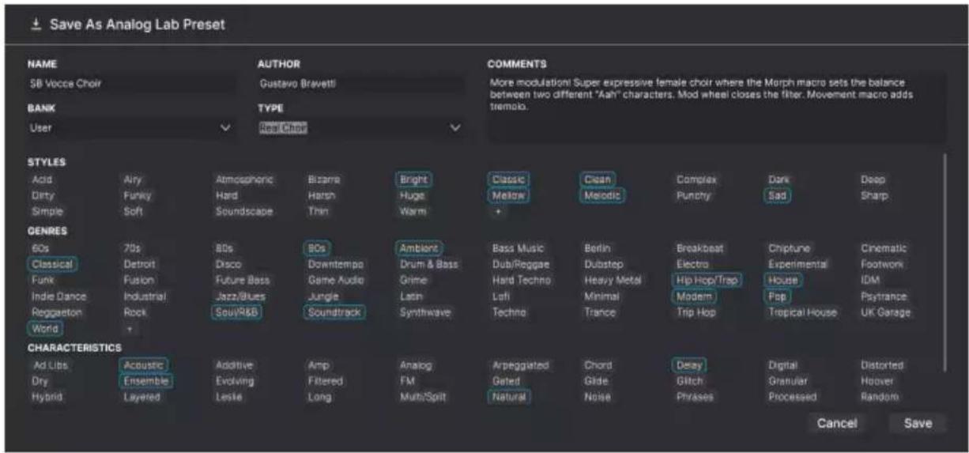Image resolution: width=969 pixels, height=453 pixels.
Task: Select the Bizarre style tag
Action: click(x=323, y=179)
